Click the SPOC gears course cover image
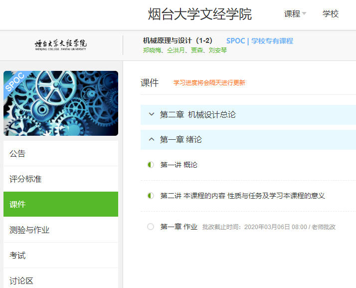Image resolution: width=356 pixels, height=288 pixels. coord(61,103)
